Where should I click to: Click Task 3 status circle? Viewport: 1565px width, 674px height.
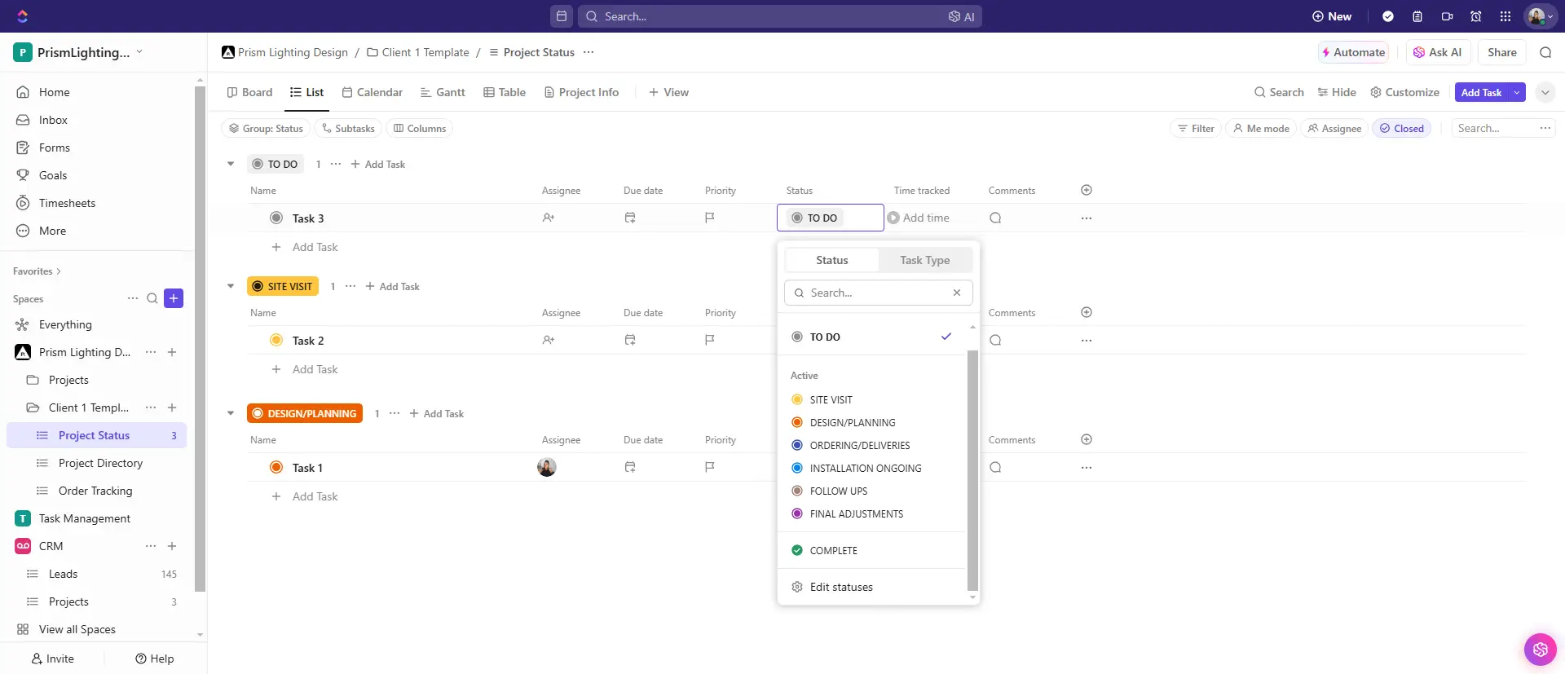276,218
